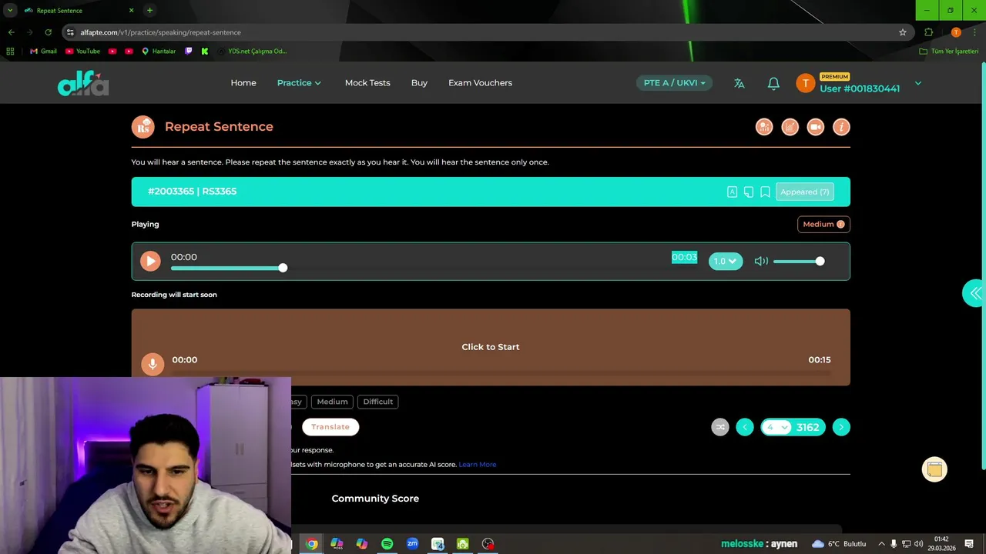
Task: Open the Exam Vouchers page
Action: [x=480, y=82]
